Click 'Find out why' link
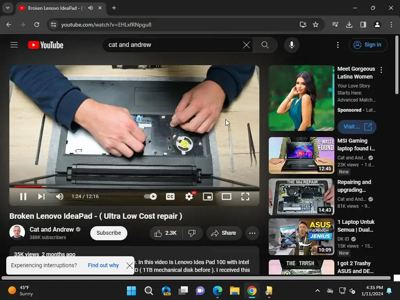This screenshot has width=400, height=300. point(103,265)
